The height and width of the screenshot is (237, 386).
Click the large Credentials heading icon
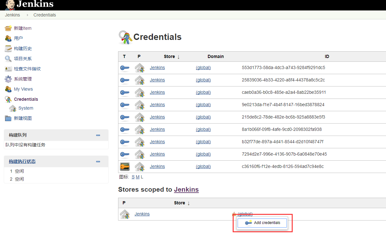coord(125,38)
